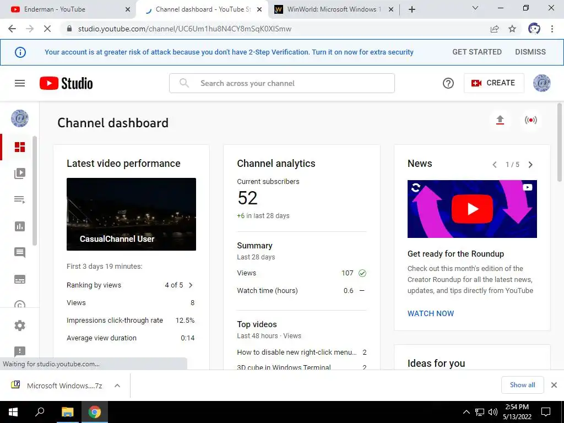Expand the downloaded 7z file options

click(117, 386)
